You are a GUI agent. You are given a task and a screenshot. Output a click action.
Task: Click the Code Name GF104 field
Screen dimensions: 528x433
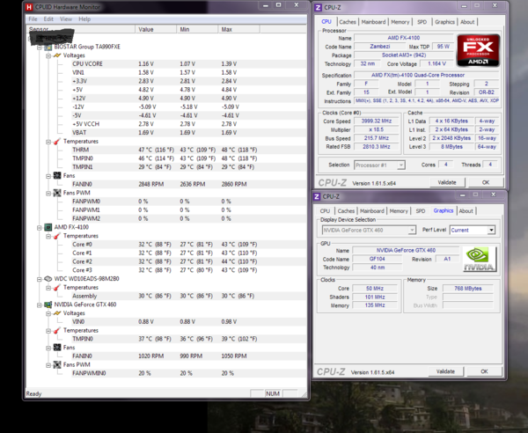377,259
